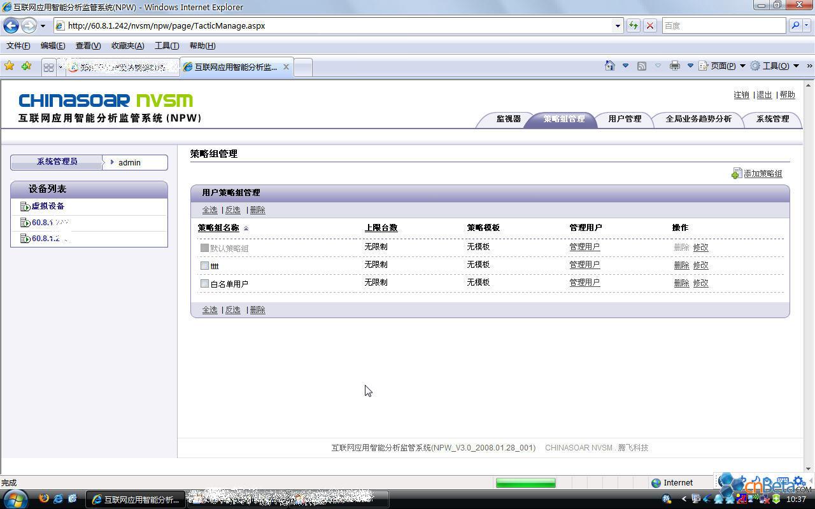Click the add policy group plus icon
The height and width of the screenshot is (509, 815).
pos(736,174)
